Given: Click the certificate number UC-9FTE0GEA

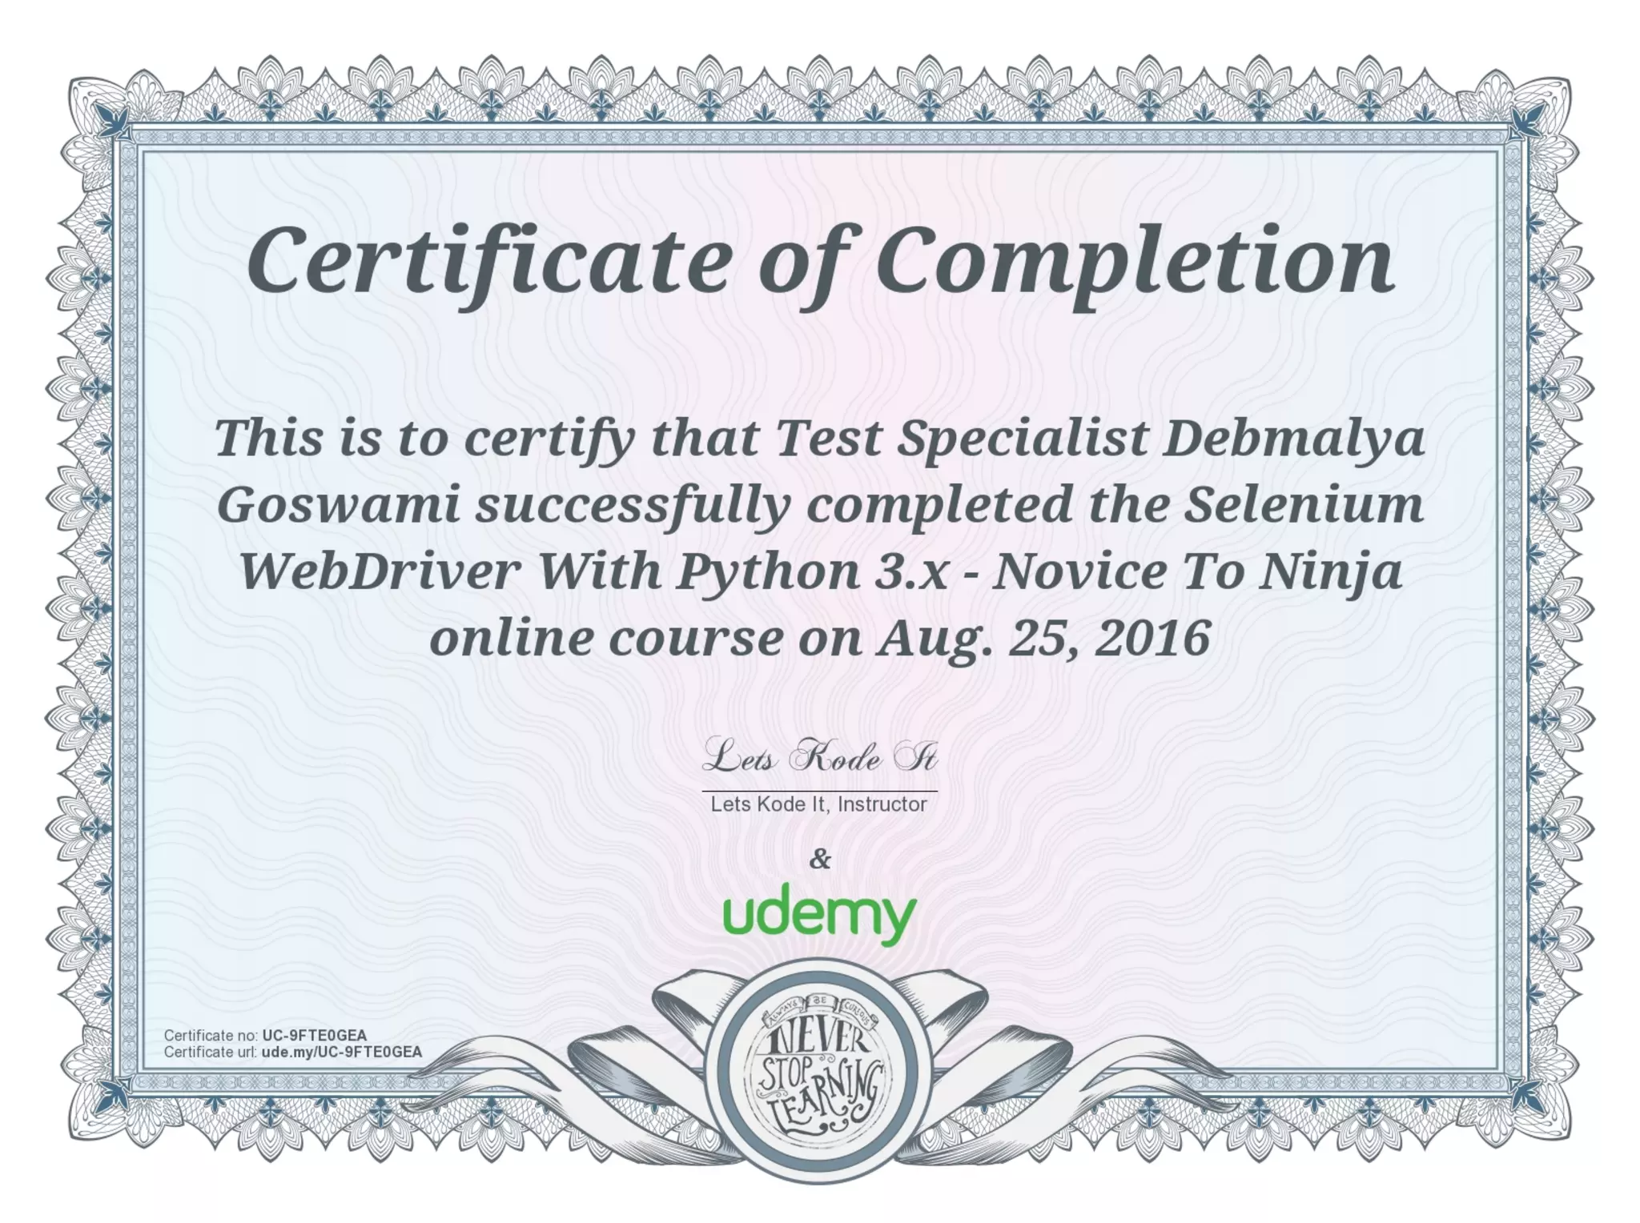Looking at the screenshot, I should [x=314, y=1036].
